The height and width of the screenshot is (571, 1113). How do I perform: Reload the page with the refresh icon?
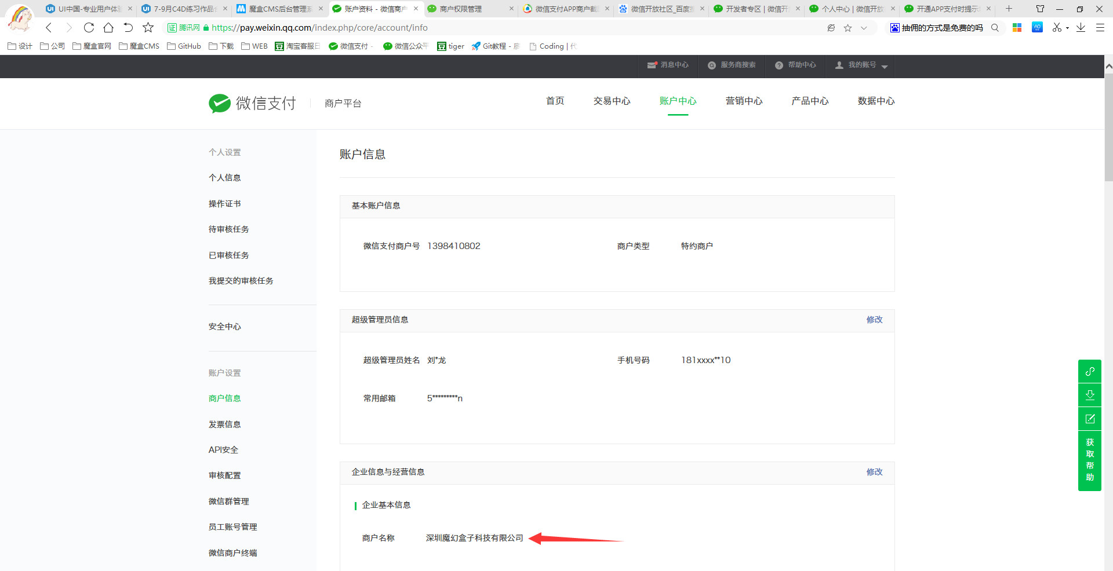tap(89, 27)
